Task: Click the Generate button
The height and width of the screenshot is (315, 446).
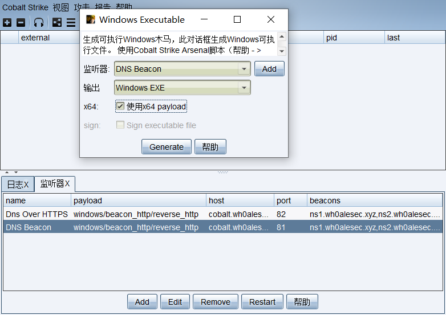Action: (167, 147)
